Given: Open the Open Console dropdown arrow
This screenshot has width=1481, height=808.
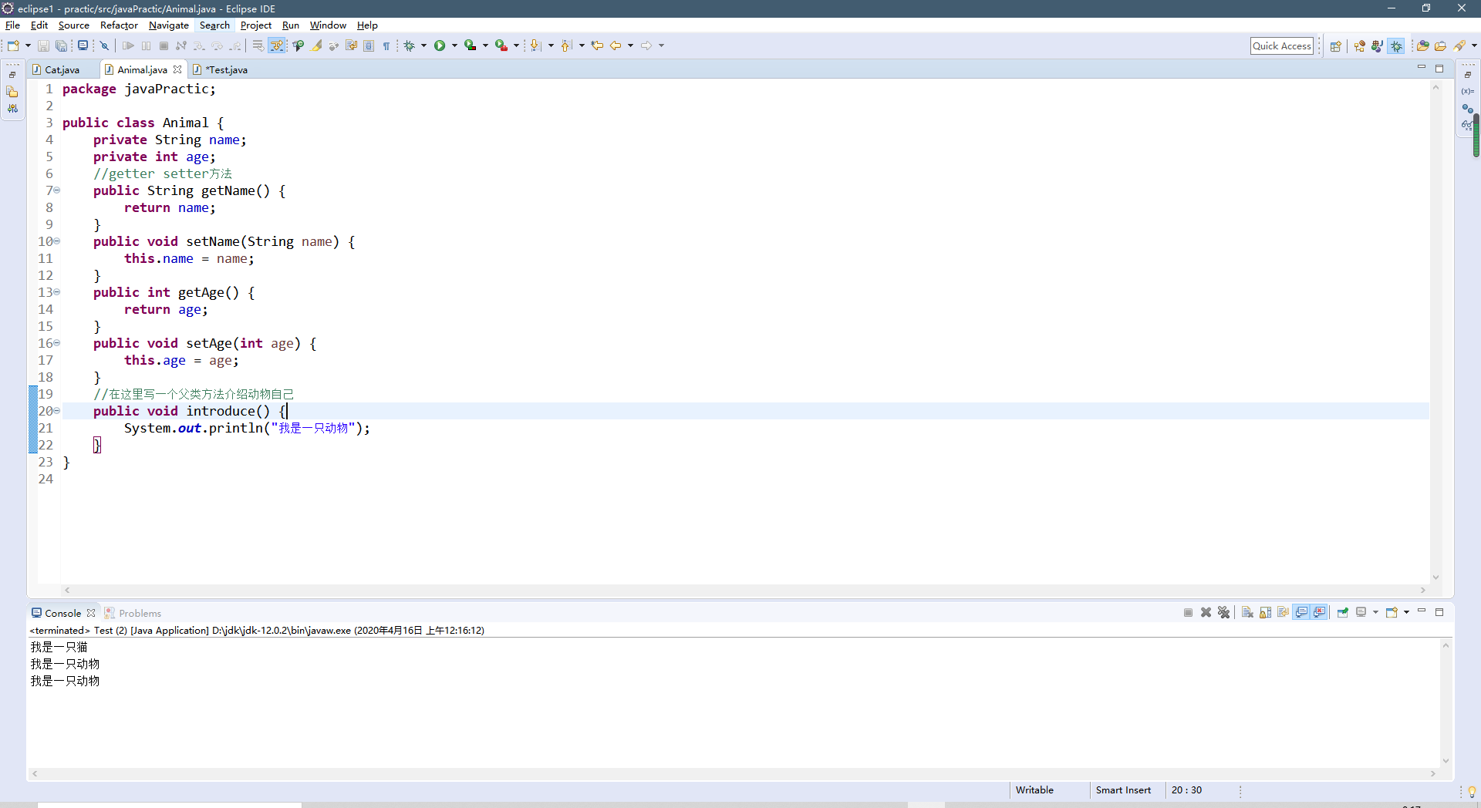Looking at the screenshot, I should coord(1406,612).
